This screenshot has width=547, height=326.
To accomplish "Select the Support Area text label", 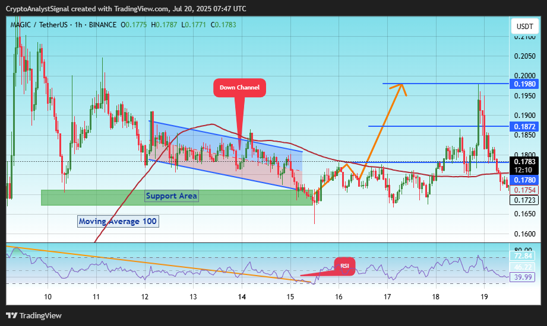I will pos(171,196).
